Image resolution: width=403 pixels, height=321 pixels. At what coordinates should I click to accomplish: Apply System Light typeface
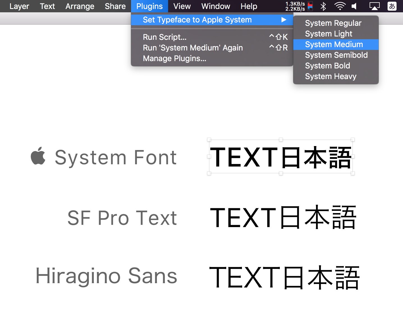coord(336,34)
